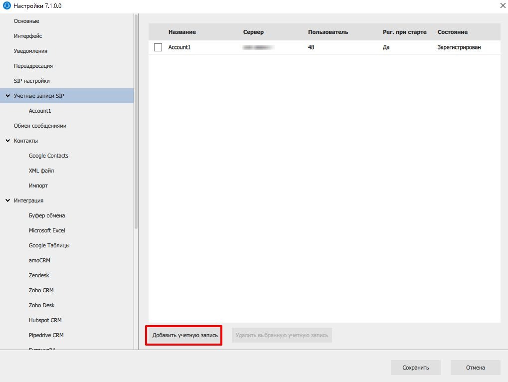Click Добавить учетную запись button
Viewport: 508px width, 382px height.
[x=185, y=335]
